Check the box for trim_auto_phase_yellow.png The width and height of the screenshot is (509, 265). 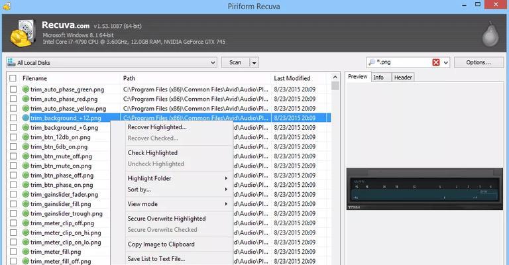(x=13, y=109)
